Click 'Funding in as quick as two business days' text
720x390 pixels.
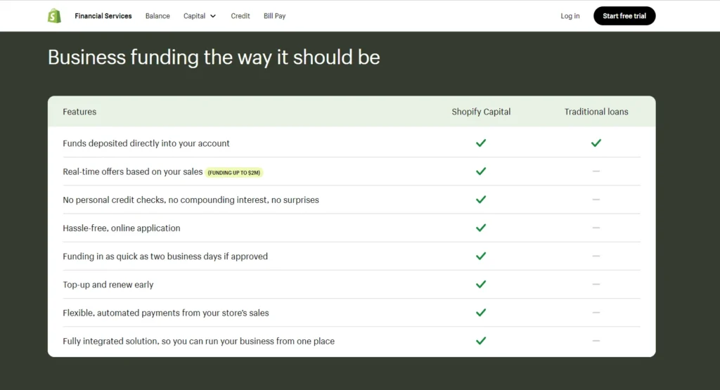(x=165, y=256)
